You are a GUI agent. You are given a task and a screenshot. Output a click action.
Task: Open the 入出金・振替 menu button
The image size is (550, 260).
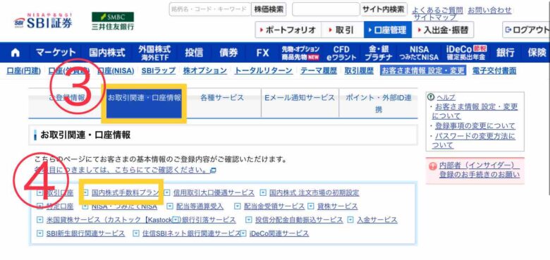[443, 30]
